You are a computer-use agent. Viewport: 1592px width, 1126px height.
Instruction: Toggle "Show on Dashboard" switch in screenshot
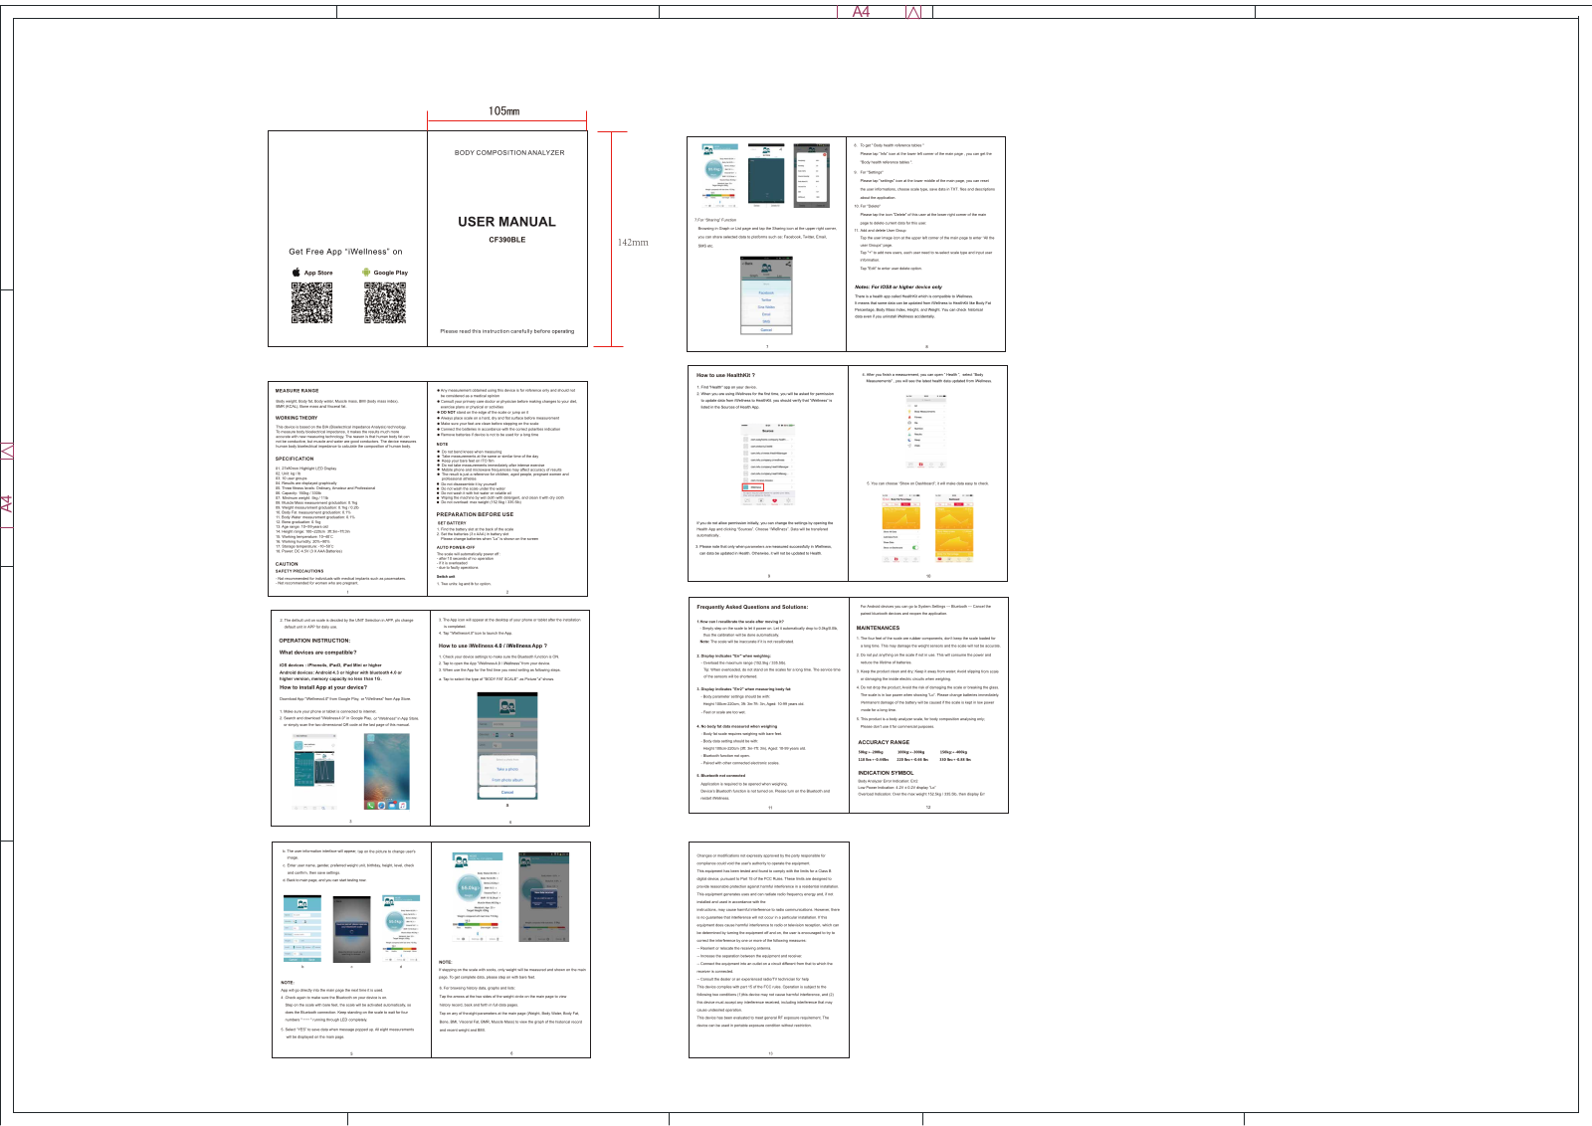pos(914,548)
